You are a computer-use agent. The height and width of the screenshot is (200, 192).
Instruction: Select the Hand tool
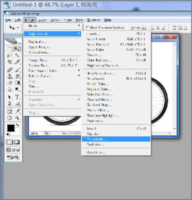pyautogui.click(x=9, y=118)
